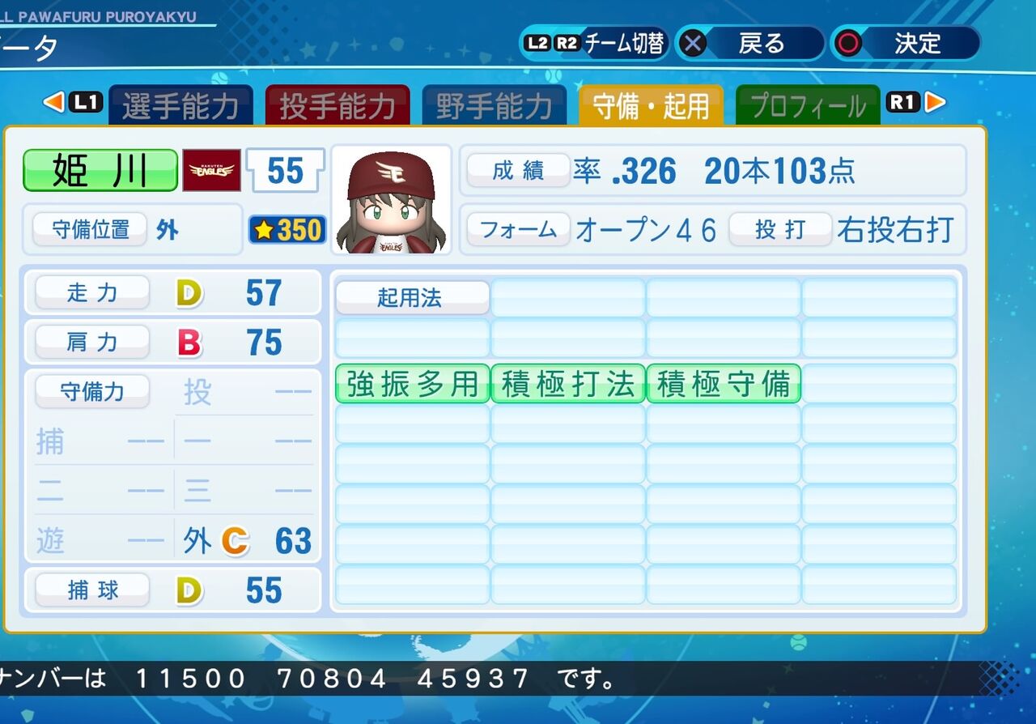Viewport: 1036px width, 724px height.
Task: Click the B rank icon for 肩力
Action: point(189,343)
